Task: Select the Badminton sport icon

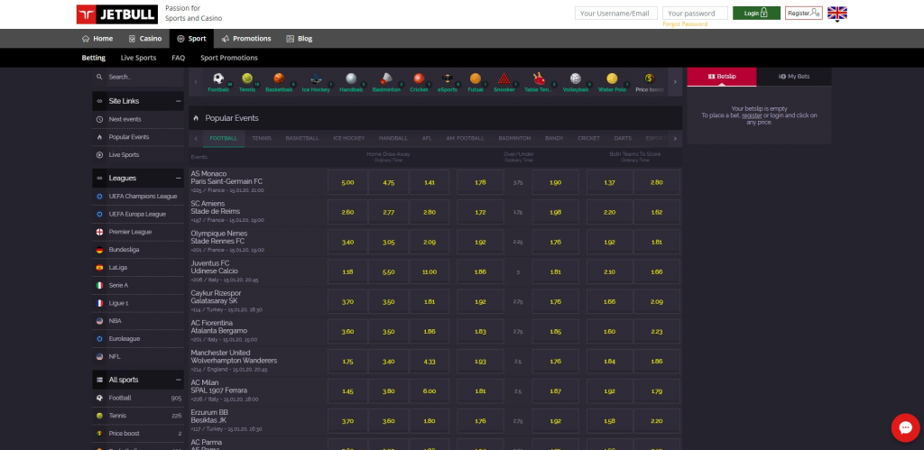Action: [386, 82]
